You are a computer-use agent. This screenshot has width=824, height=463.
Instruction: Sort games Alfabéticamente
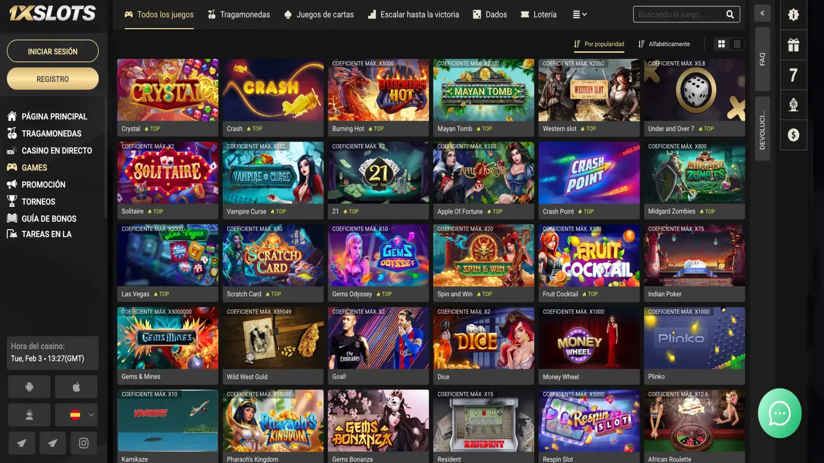pyautogui.click(x=664, y=44)
